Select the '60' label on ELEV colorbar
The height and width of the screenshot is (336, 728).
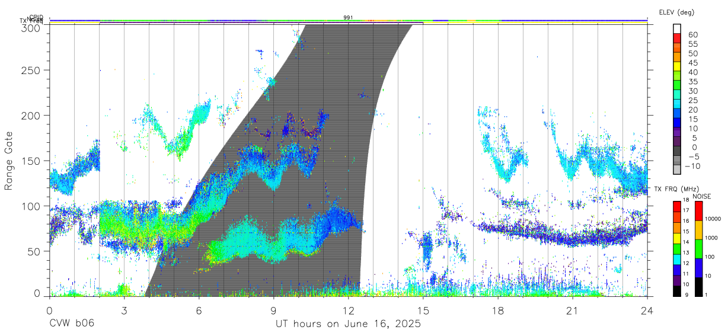[x=692, y=34]
